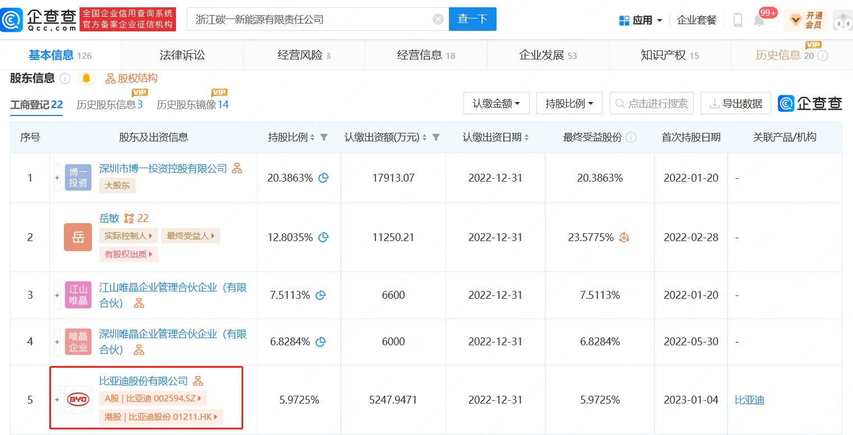Open the 持股比例 dropdown filter
Screen dimensions: 853x435
coord(569,104)
